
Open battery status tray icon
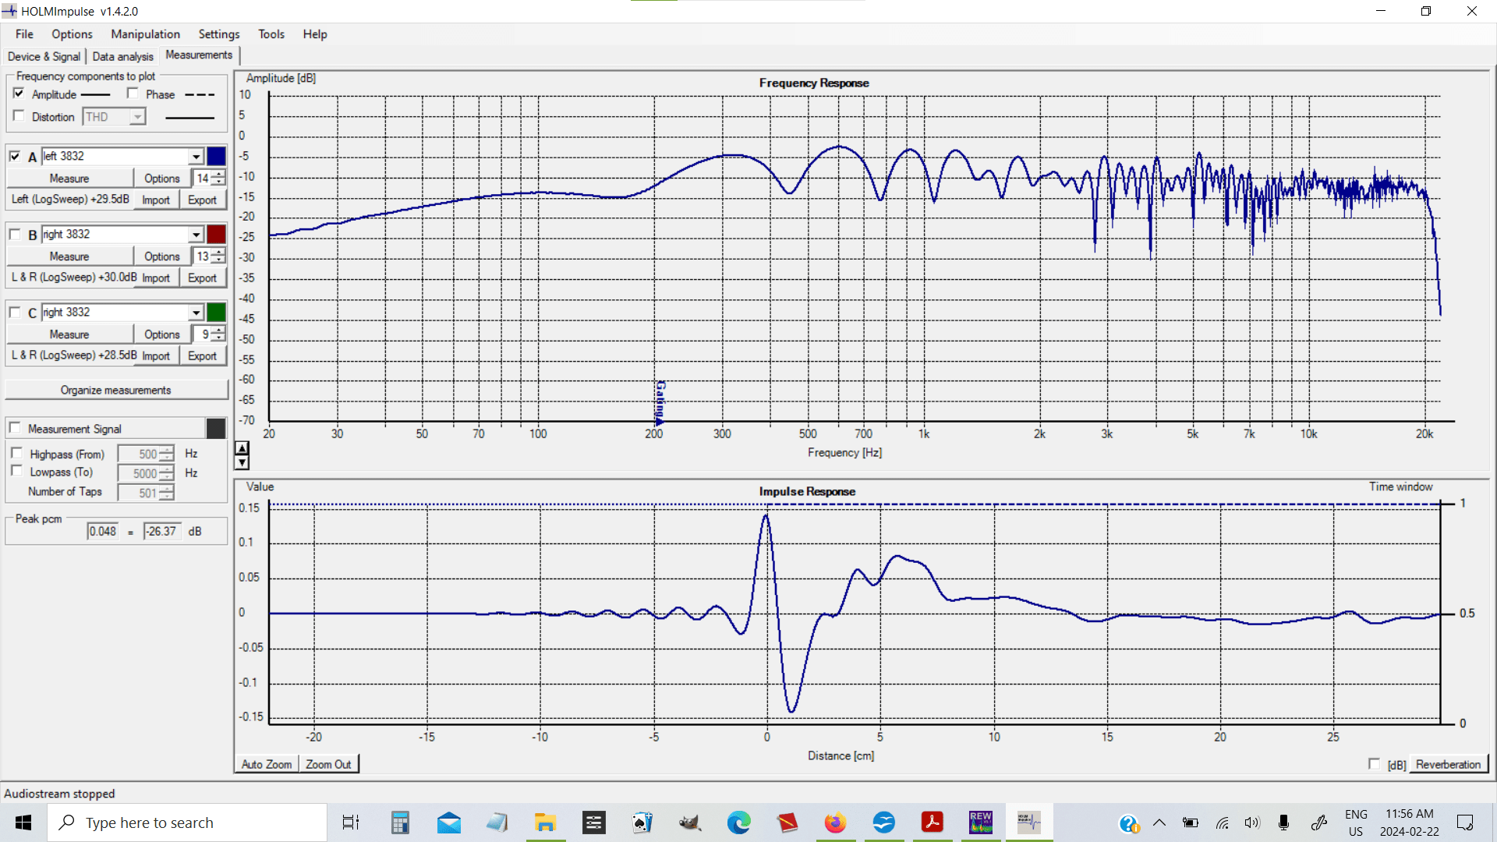tap(1191, 823)
